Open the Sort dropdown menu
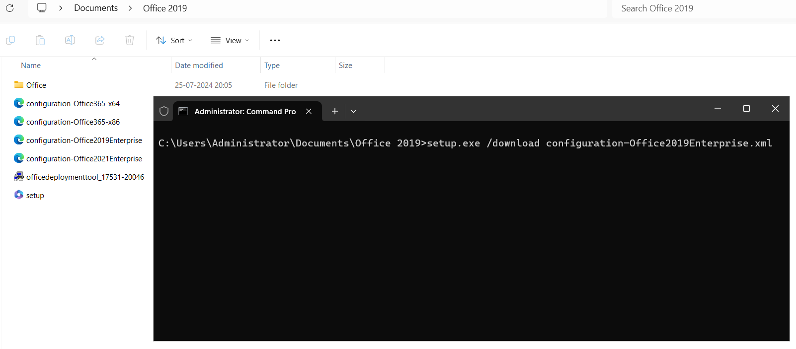 pyautogui.click(x=174, y=40)
